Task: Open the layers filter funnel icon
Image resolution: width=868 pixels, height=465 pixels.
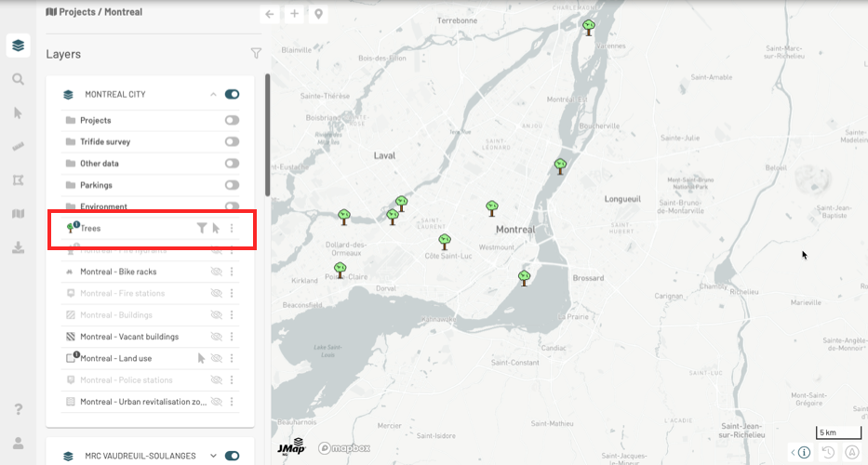Action: (256, 54)
